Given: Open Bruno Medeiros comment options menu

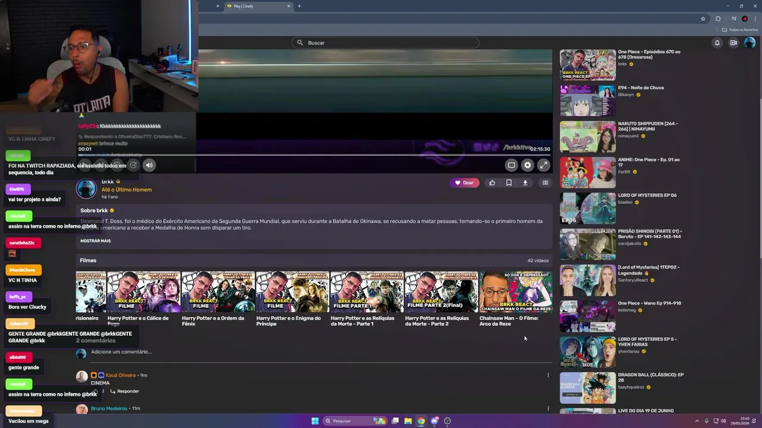Looking at the screenshot, I should [x=548, y=408].
